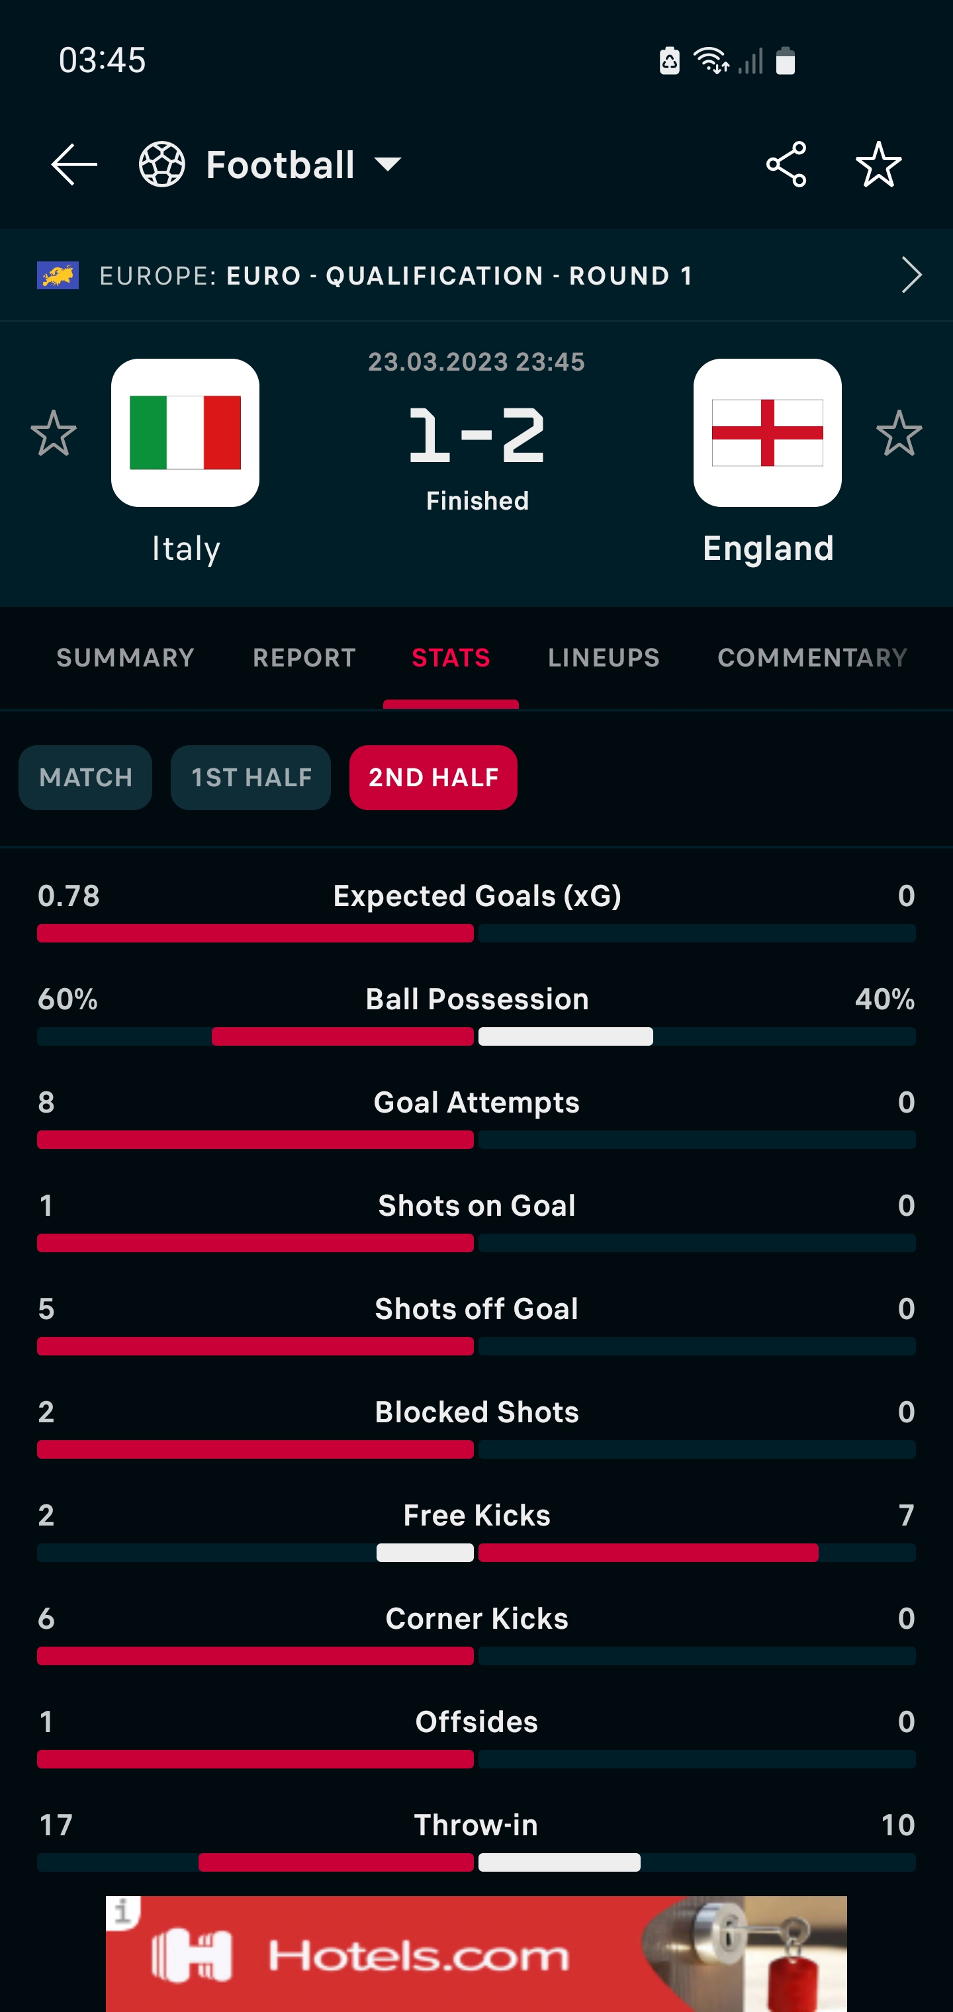The image size is (953, 2012).
Task: Expand the Euro Qualification league details
Action: 911,275
